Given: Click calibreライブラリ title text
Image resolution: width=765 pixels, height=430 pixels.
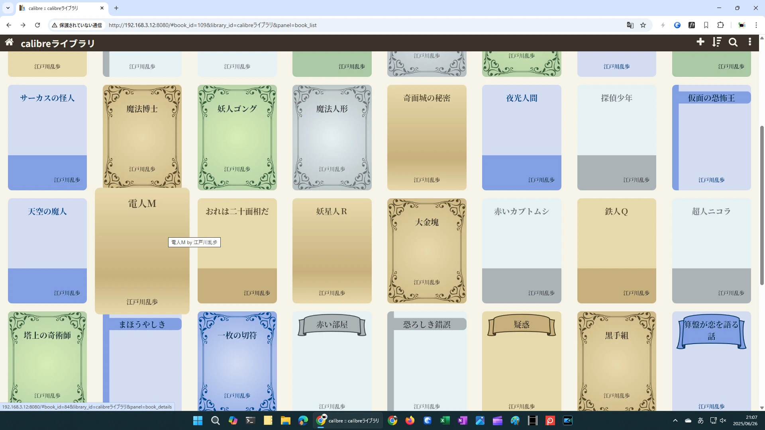Looking at the screenshot, I should pyautogui.click(x=58, y=43).
